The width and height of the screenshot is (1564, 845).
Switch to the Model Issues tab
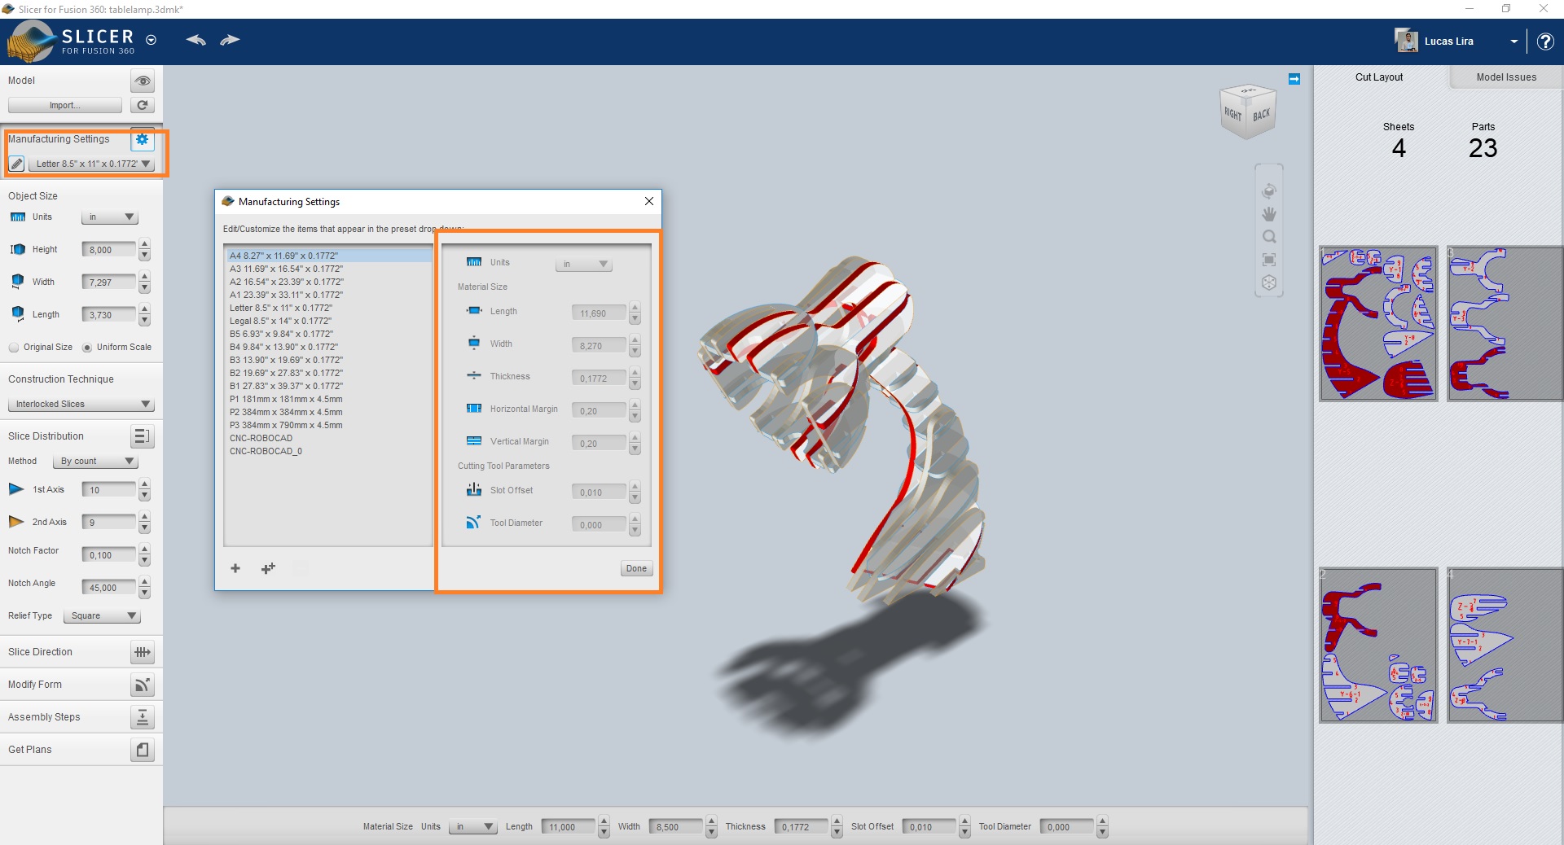[1506, 77]
